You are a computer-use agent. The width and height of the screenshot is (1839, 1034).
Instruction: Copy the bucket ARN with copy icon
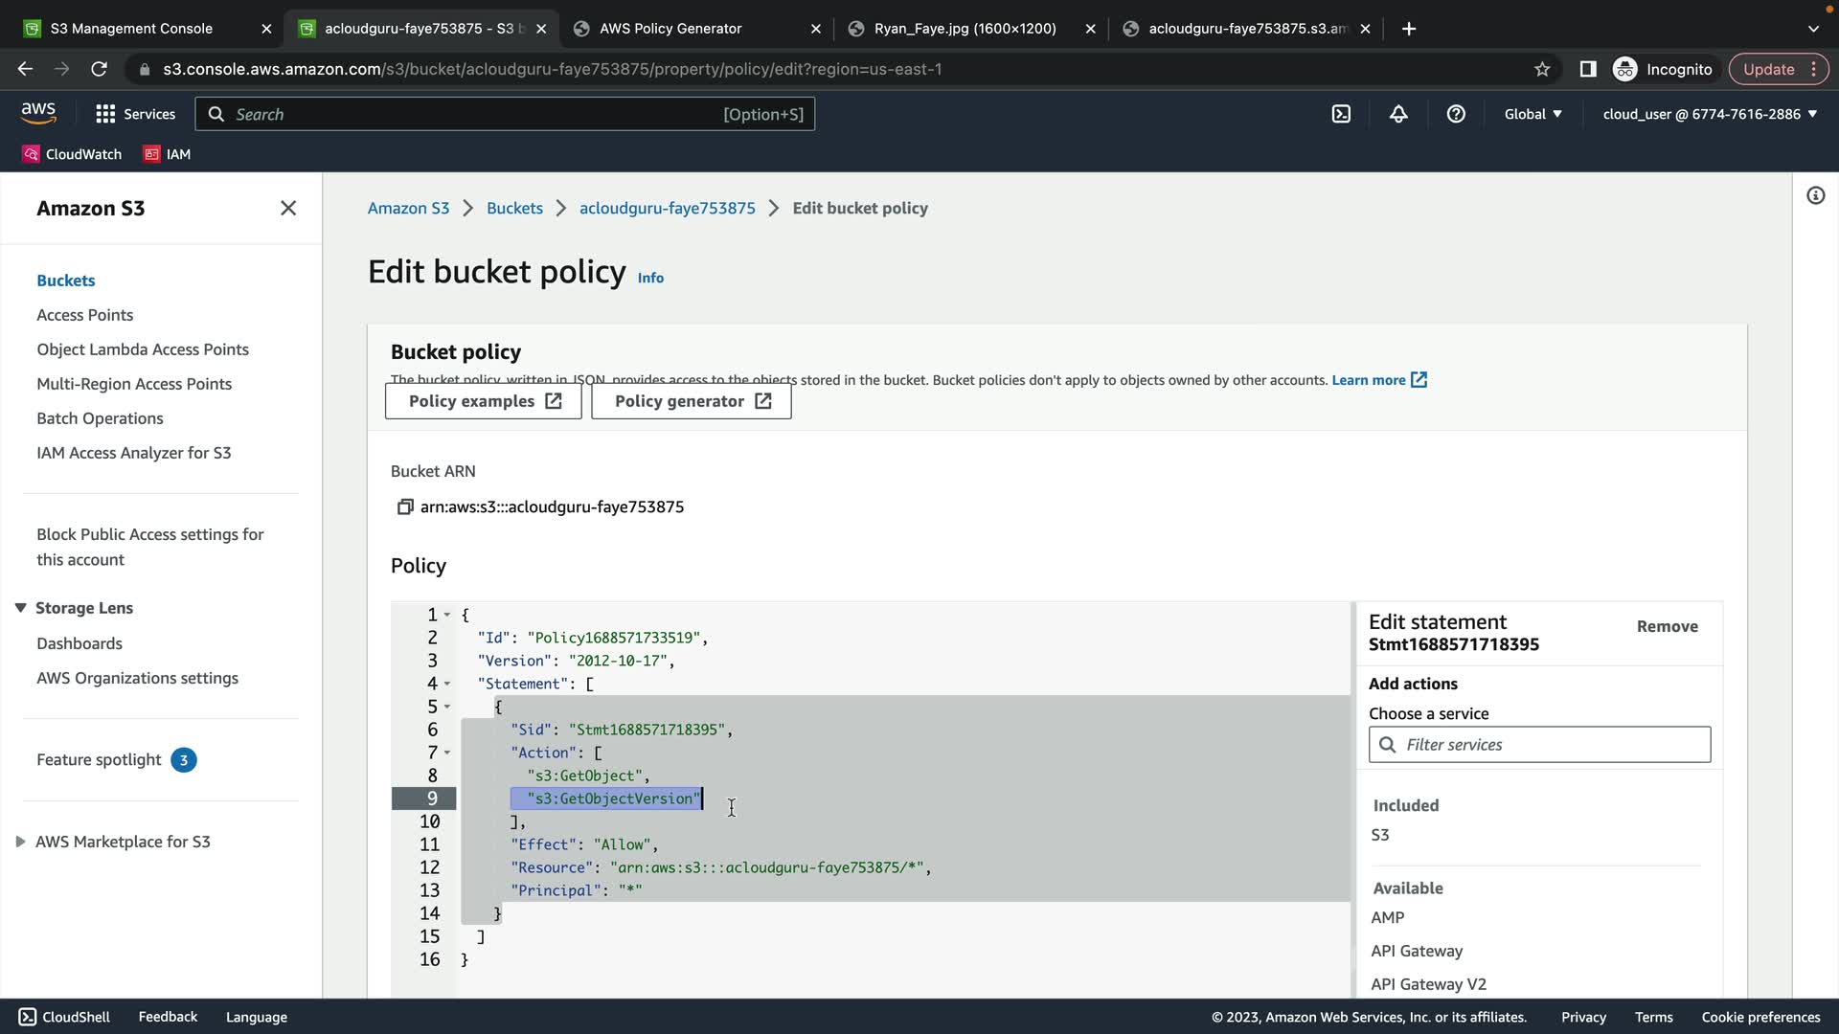click(x=404, y=506)
